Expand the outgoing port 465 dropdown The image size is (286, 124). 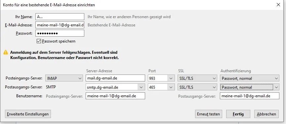point(160,87)
